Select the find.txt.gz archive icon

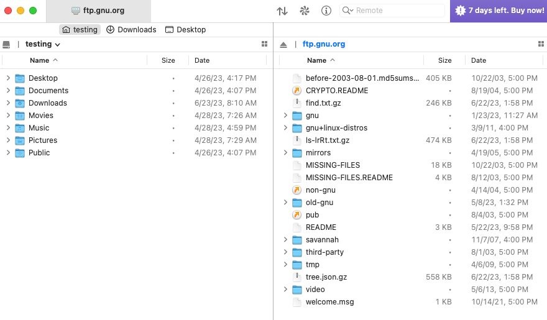click(297, 103)
